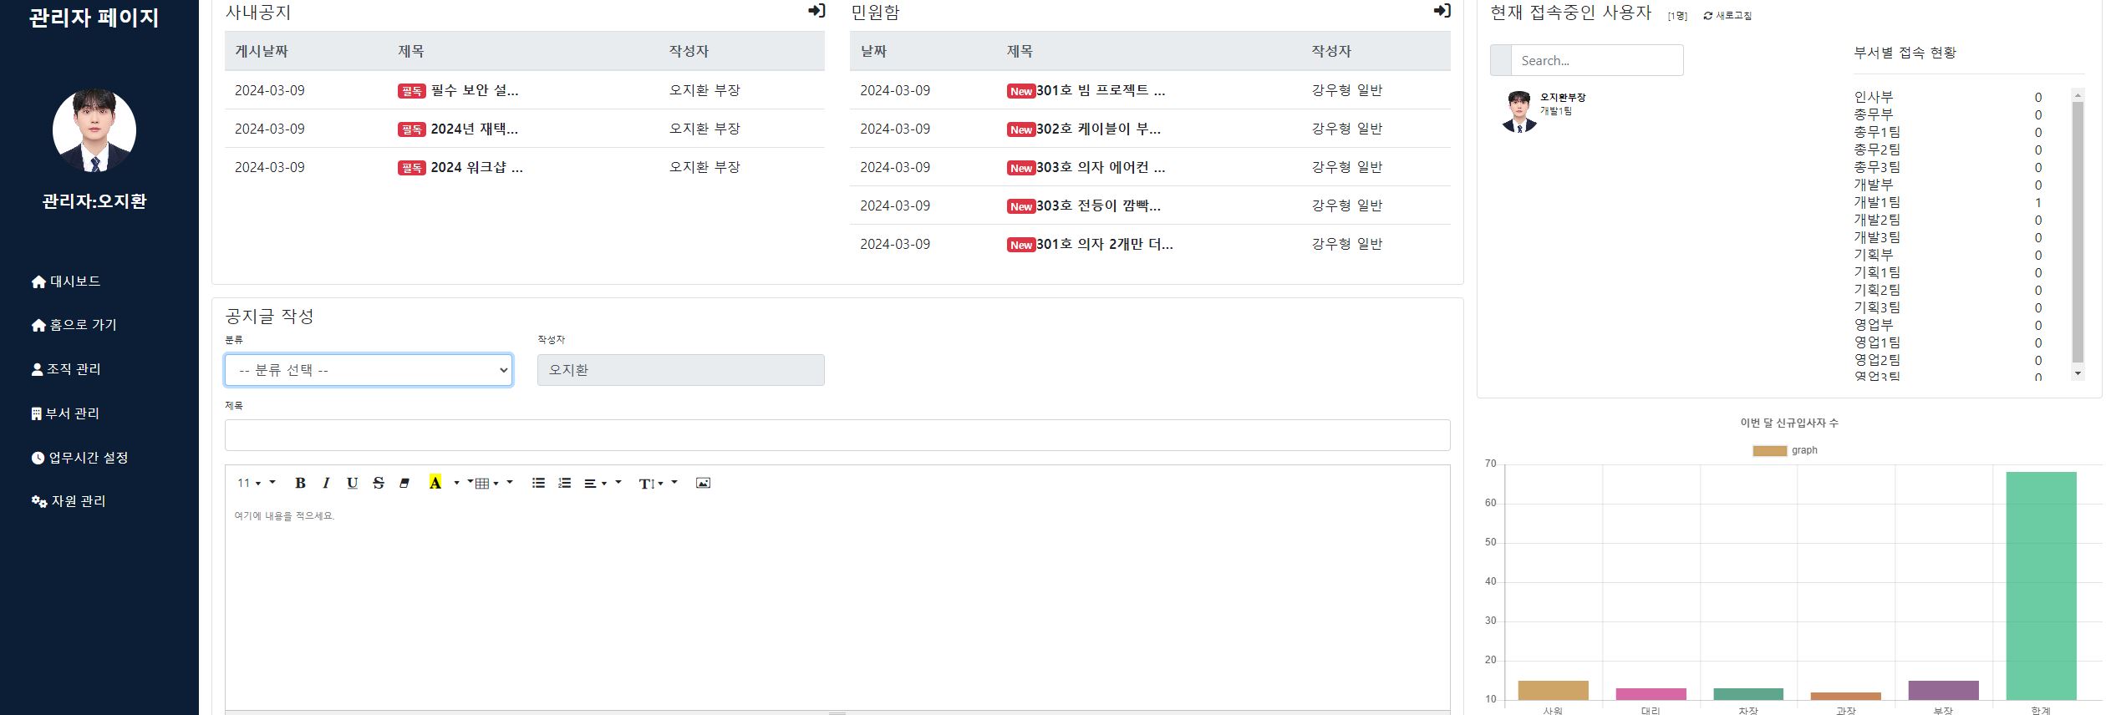
Task: Open the 분류 선택 dropdown
Action: pos(369,370)
